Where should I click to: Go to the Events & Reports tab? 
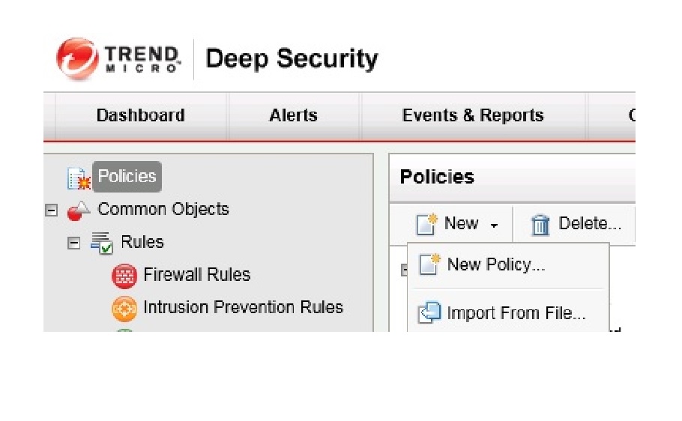click(x=473, y=115)
